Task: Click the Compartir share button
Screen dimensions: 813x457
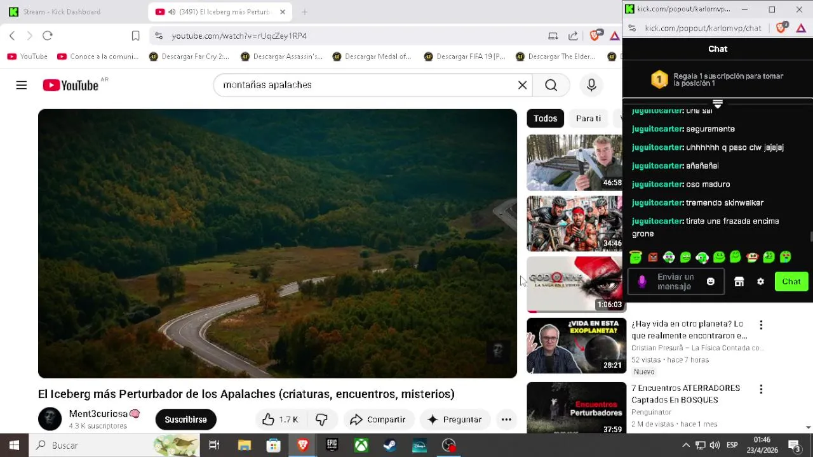Action: [x=378, y=420]
